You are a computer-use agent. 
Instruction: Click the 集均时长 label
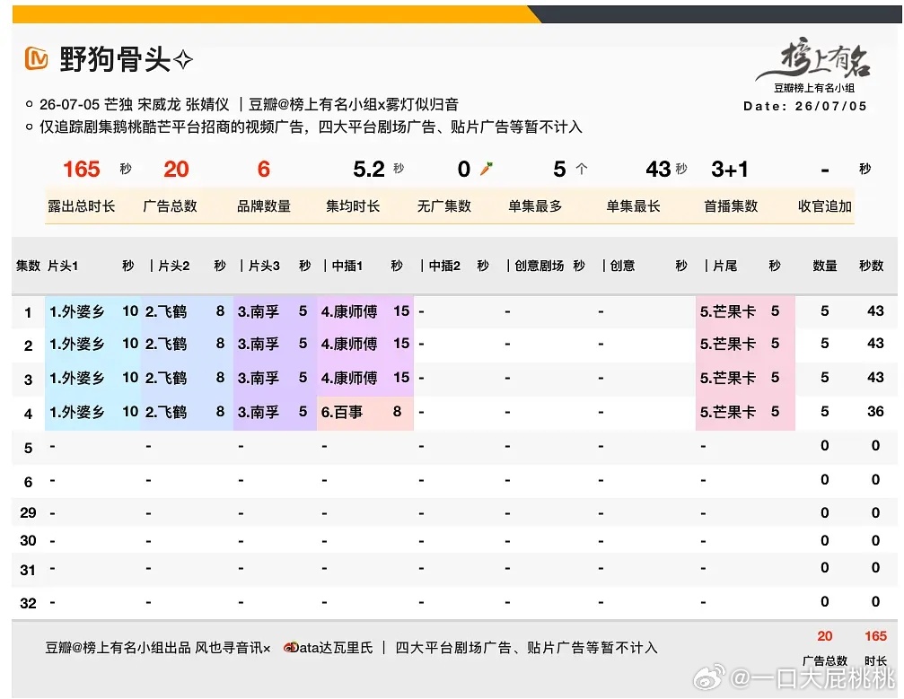tap(353, 205)
